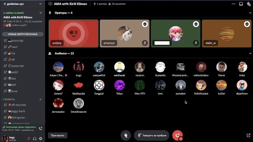Open audience member Flame avatar
The height and width of the screenshot is (142, 253).
(x=221, y=67)
